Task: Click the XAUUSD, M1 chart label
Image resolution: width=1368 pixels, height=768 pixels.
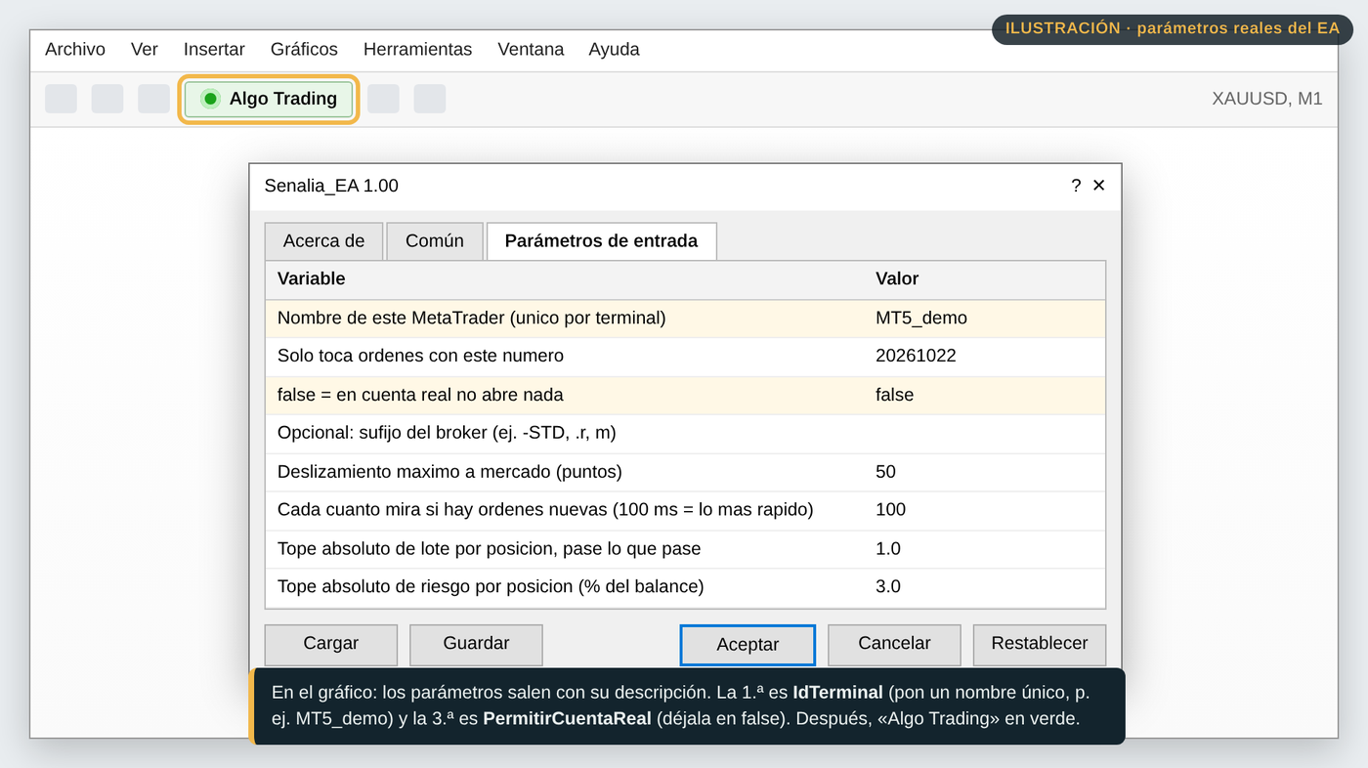Action: 1266,99
